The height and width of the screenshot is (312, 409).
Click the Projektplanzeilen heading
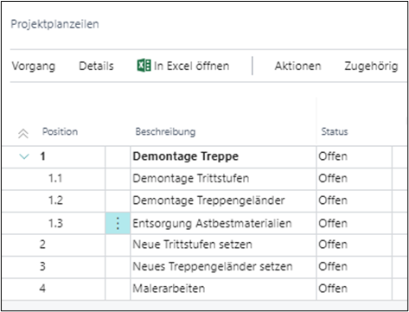(54, 24)
